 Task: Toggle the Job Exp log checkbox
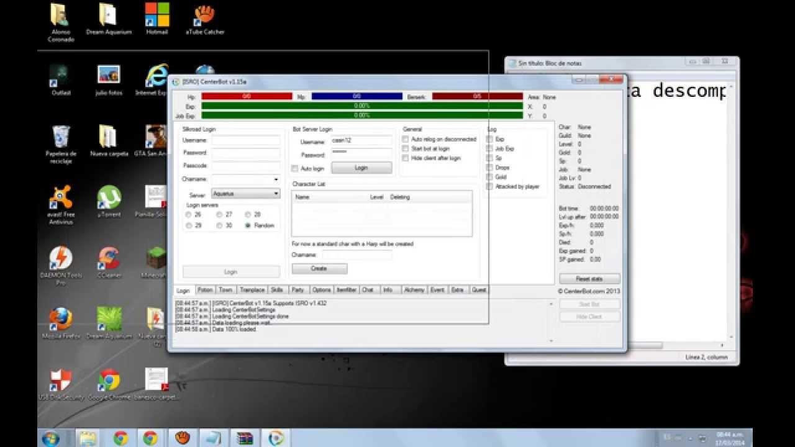[489, 149]
